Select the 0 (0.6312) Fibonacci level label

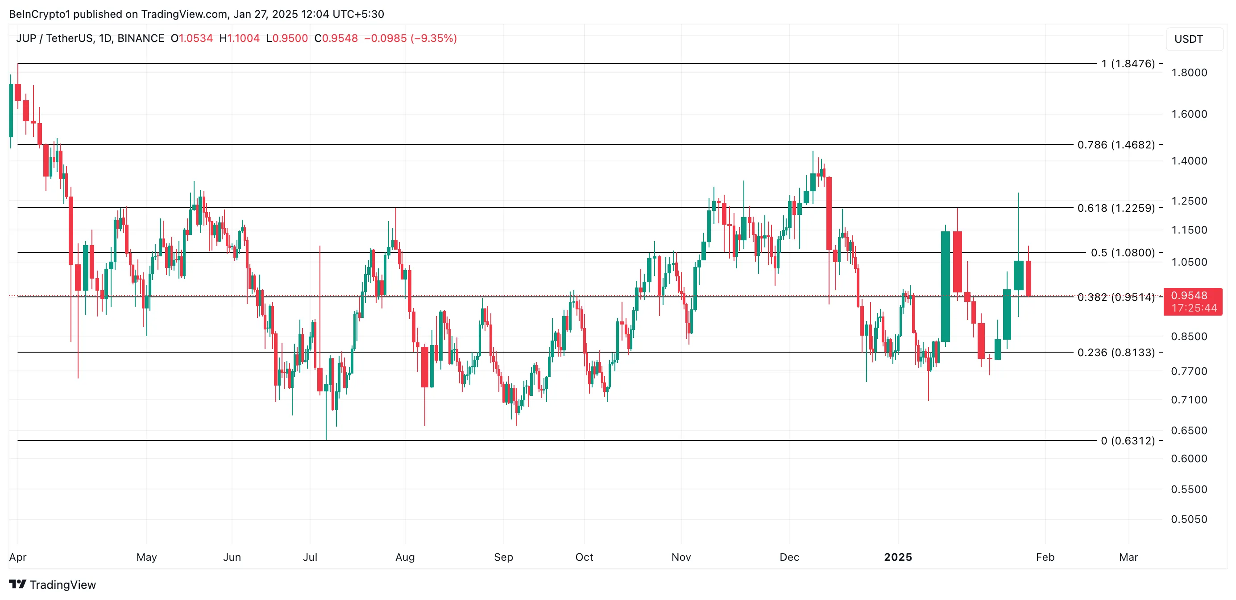click(x=1127, y=441)
